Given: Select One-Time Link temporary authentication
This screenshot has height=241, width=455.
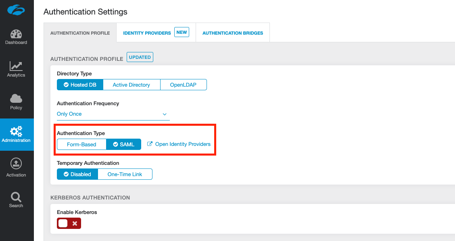Looking at the screenshot, I should click(125, 174).
